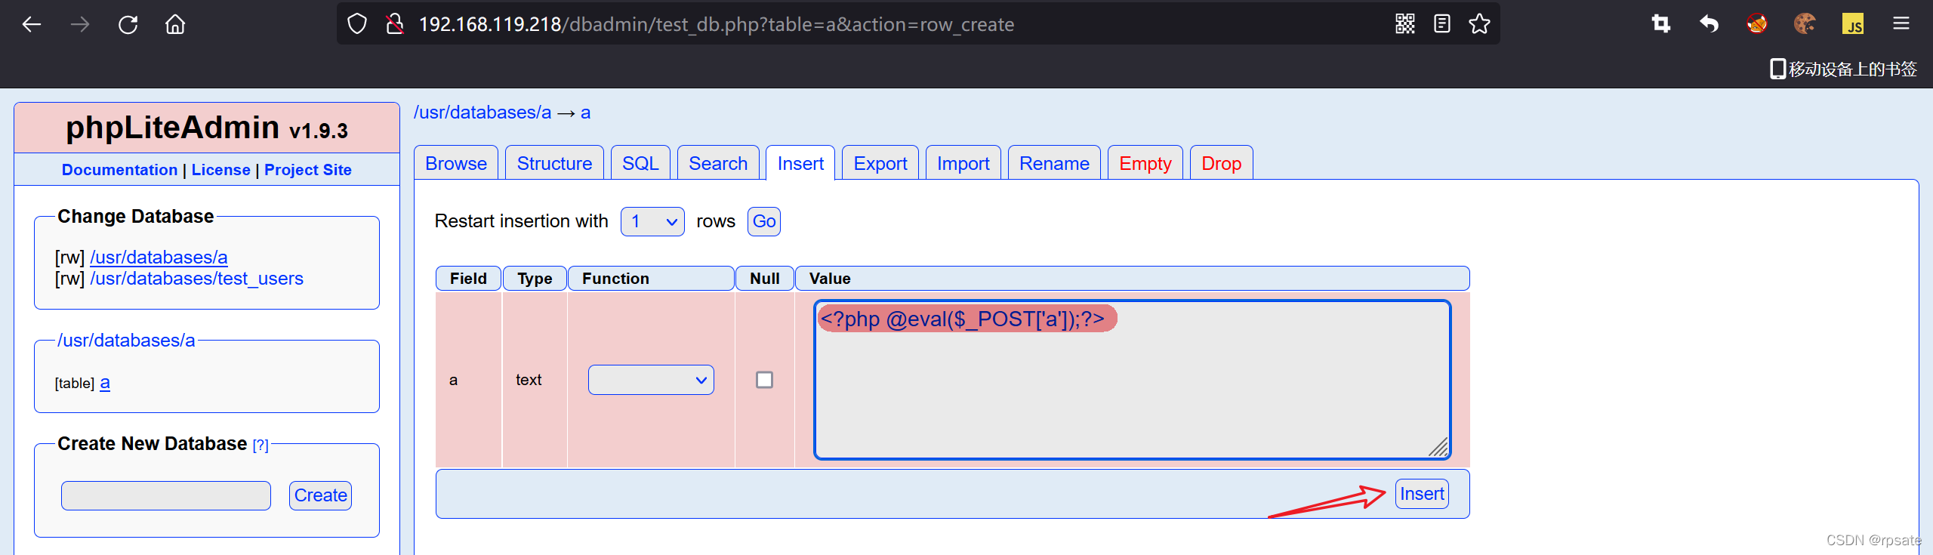1933x555 pixels.
Task: Click the Create database button
Action: (x=320, y=495)
